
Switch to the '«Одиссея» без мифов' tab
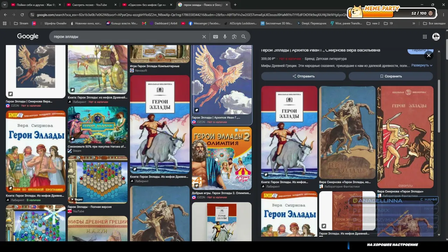[147, 5]
